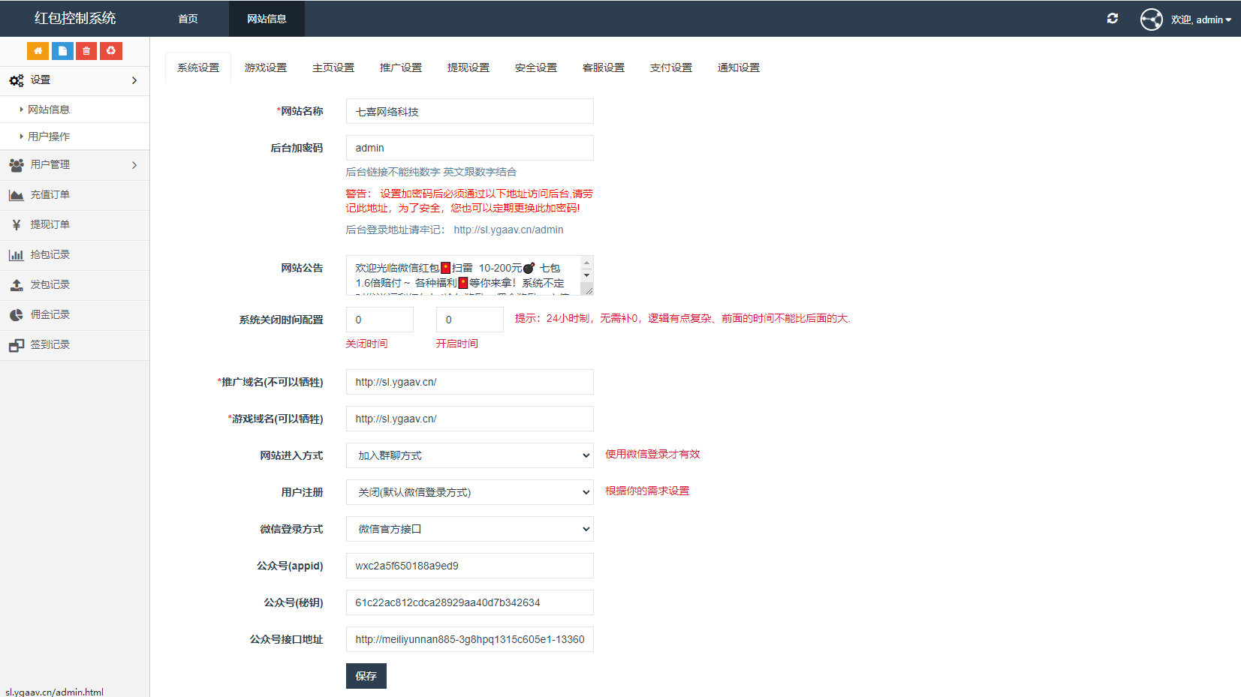Click the refresh icon in the top bar
Image resolution: width=1241 pixels, height=697 pixels.
(x=1113, y=18)
